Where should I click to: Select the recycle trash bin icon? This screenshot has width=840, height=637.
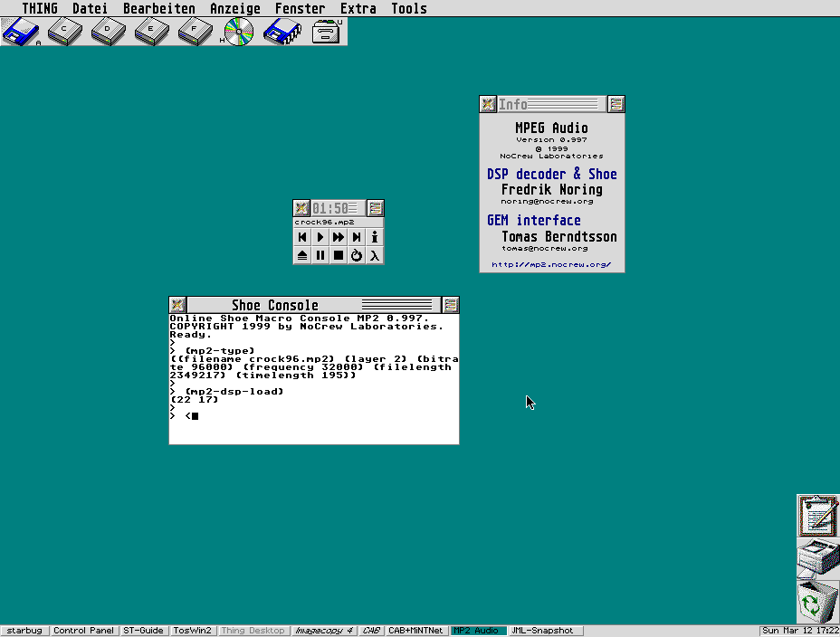[x=818, y=601]
